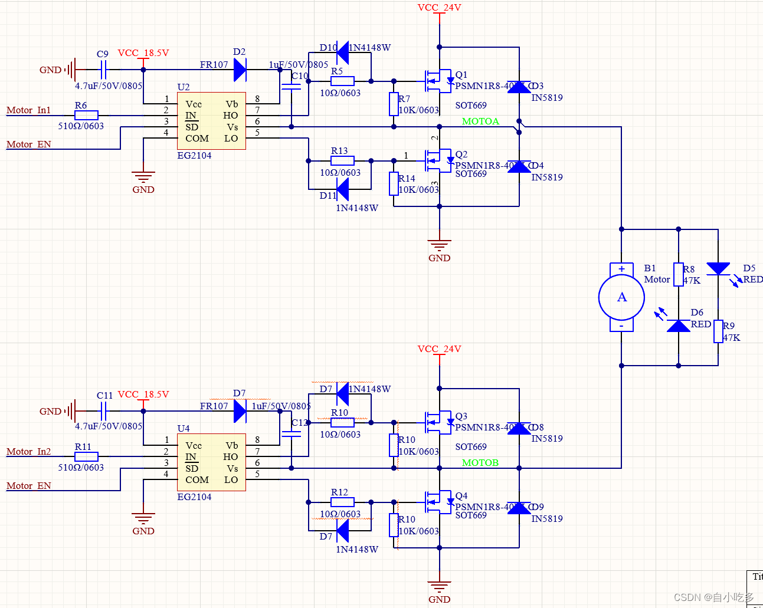
Task: Click the C11 capacitor symbol
Action: (x=103, y=411)
